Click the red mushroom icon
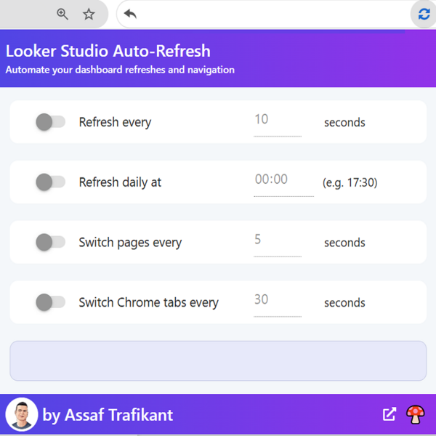 pos(416,414)
